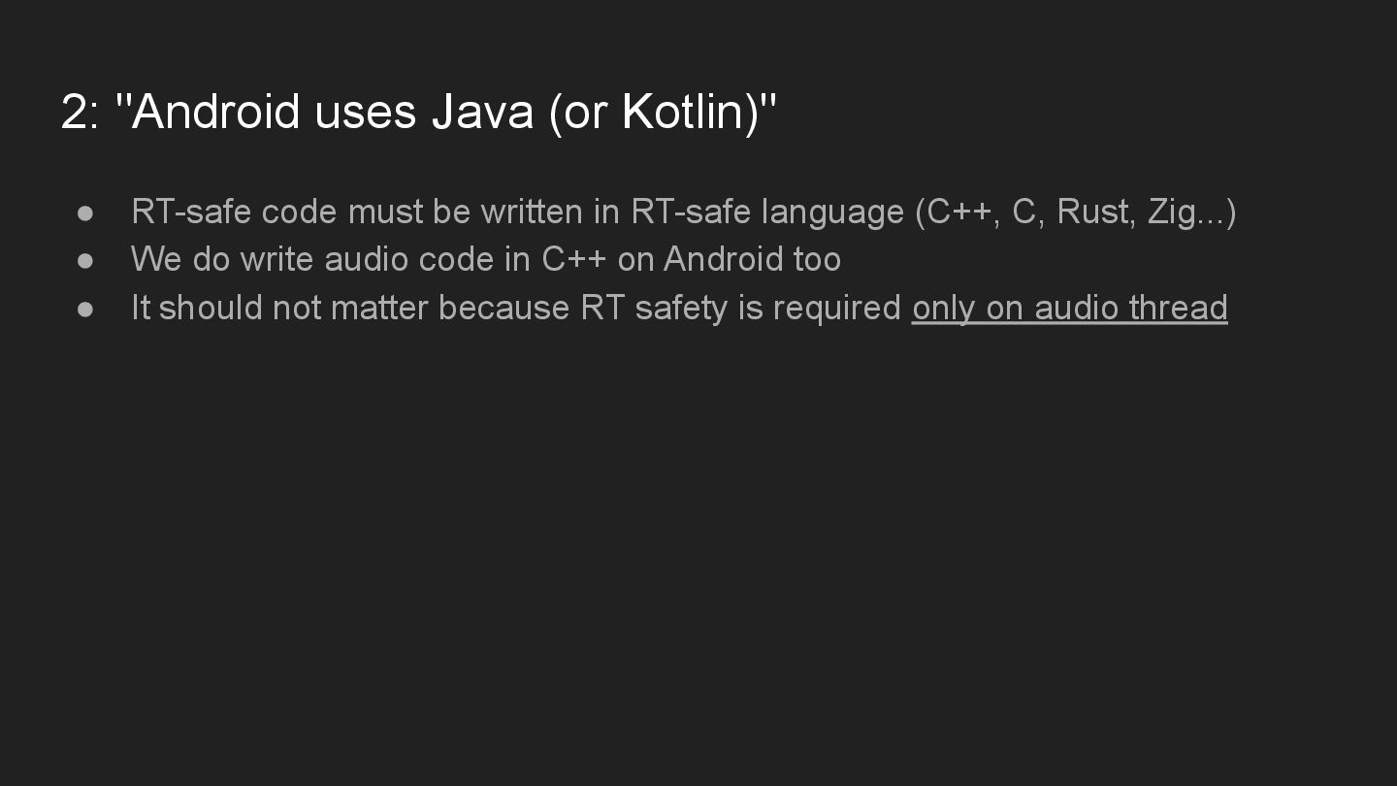The height and width of the screenshot is (786, 1397).
Task: Click the word "Java" in the title
Action: pos(482,112)
